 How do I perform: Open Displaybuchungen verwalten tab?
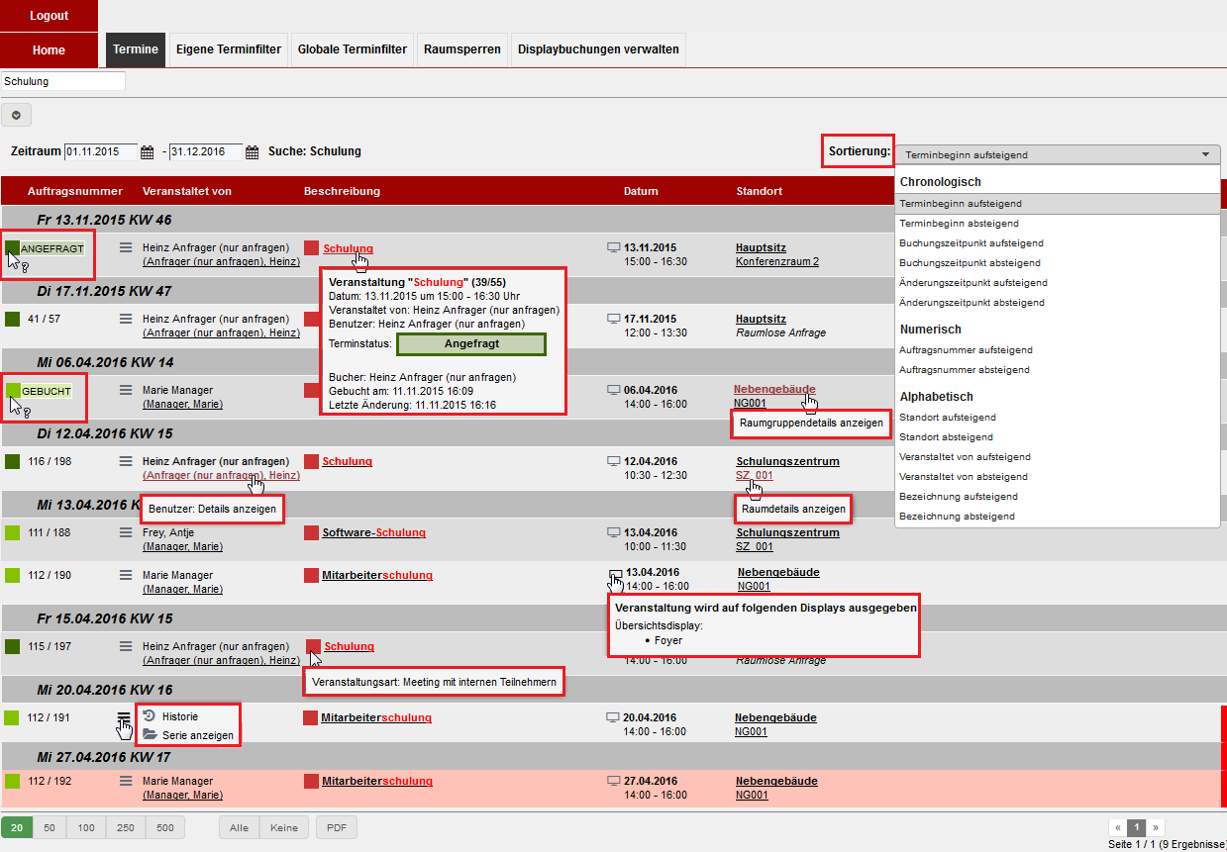coord(598,49)
